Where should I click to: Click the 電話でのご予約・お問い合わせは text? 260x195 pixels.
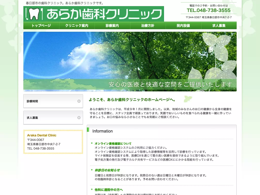point(209,6)
